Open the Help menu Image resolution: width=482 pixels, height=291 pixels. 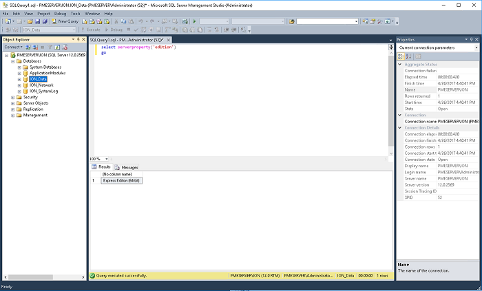109,14
